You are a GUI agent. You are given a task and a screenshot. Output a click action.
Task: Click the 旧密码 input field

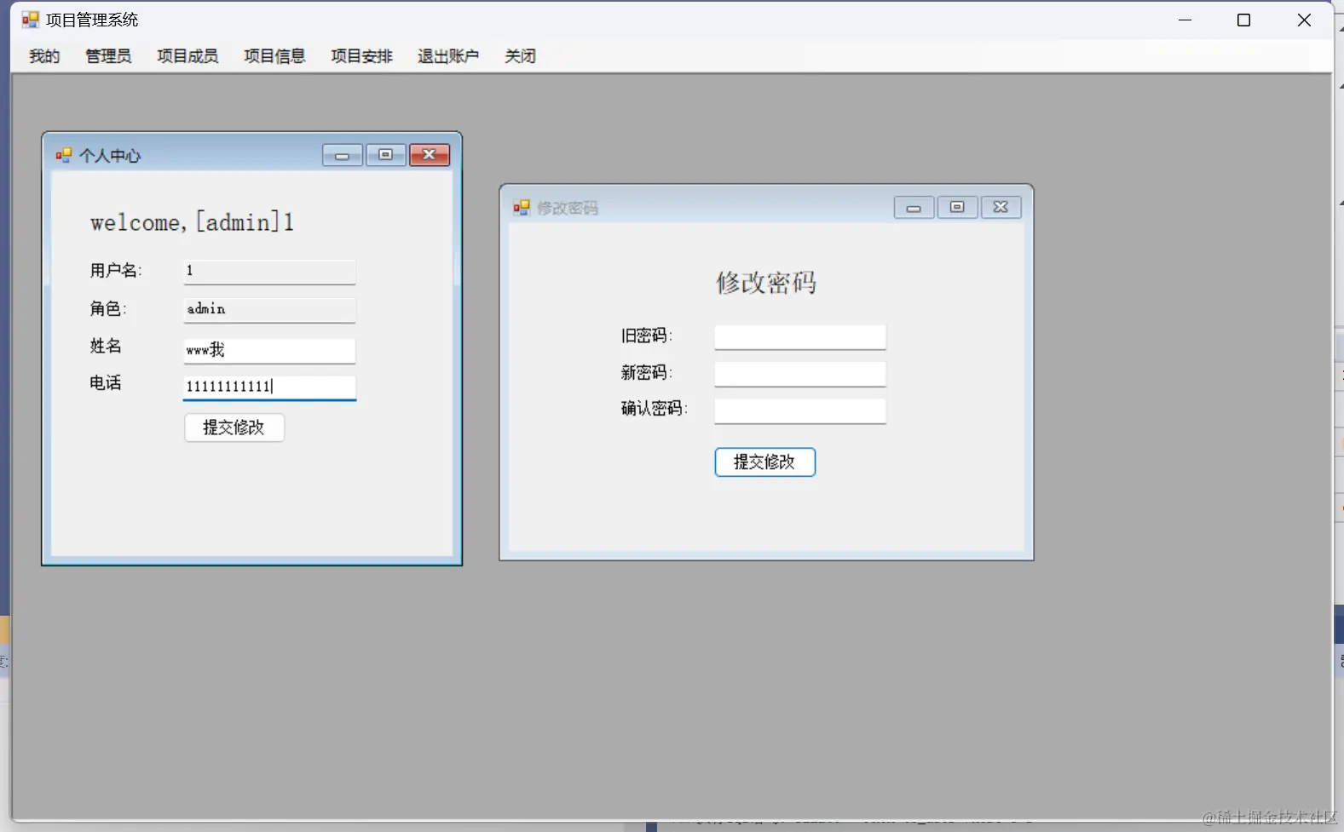pyautogui.click(x=800, y=337)
